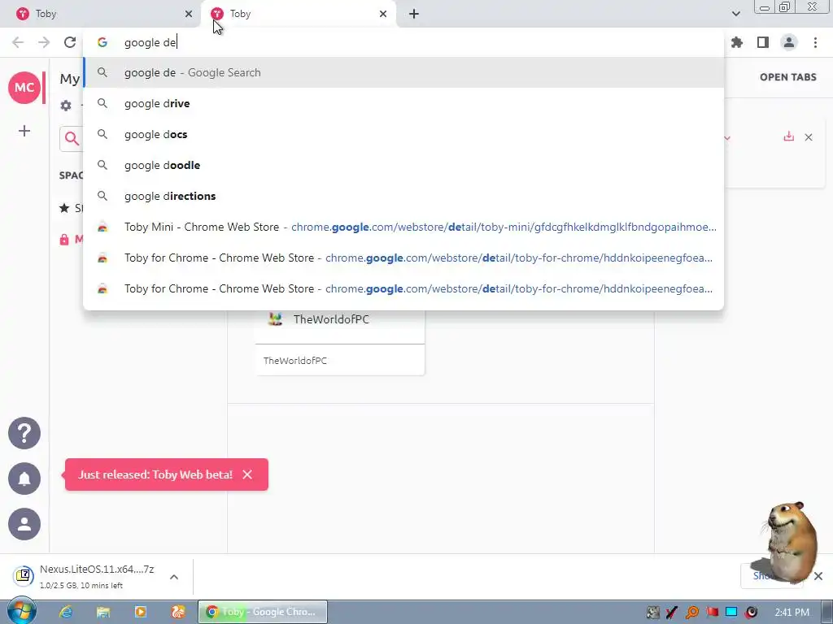Choose the 'google docs' suggestion
833x624 pixels.
pos(403,134)
